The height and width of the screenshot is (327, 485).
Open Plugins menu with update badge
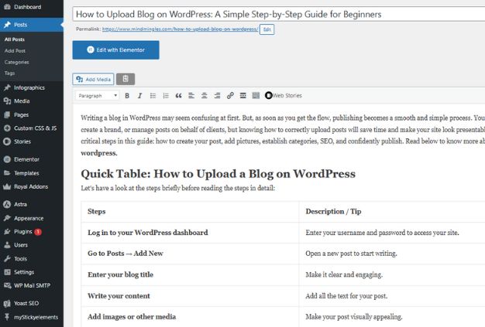coord(32,232)
